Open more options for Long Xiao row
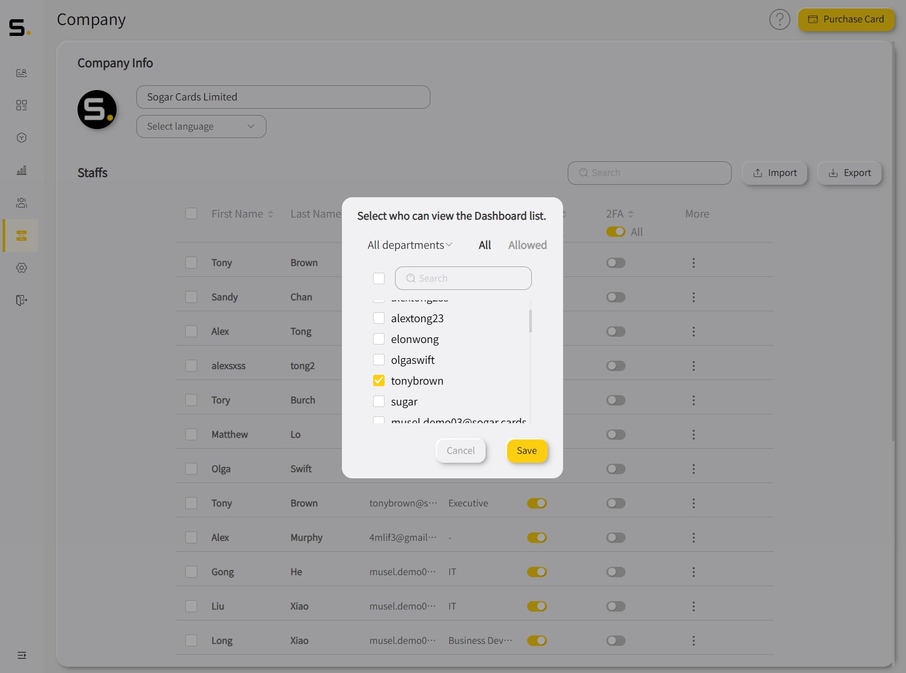906x673 pixels. [x=693, y=641]
